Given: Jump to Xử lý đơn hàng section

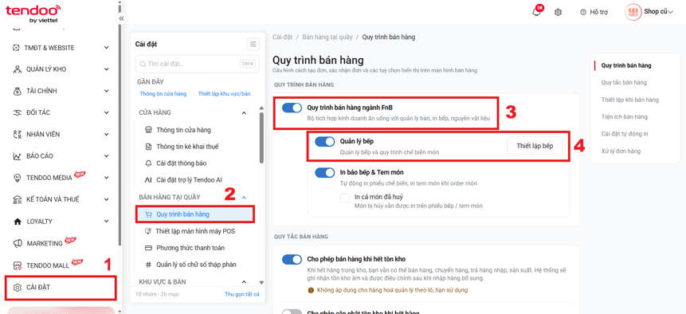Looking at the screenshot, I should coord(621,151).
